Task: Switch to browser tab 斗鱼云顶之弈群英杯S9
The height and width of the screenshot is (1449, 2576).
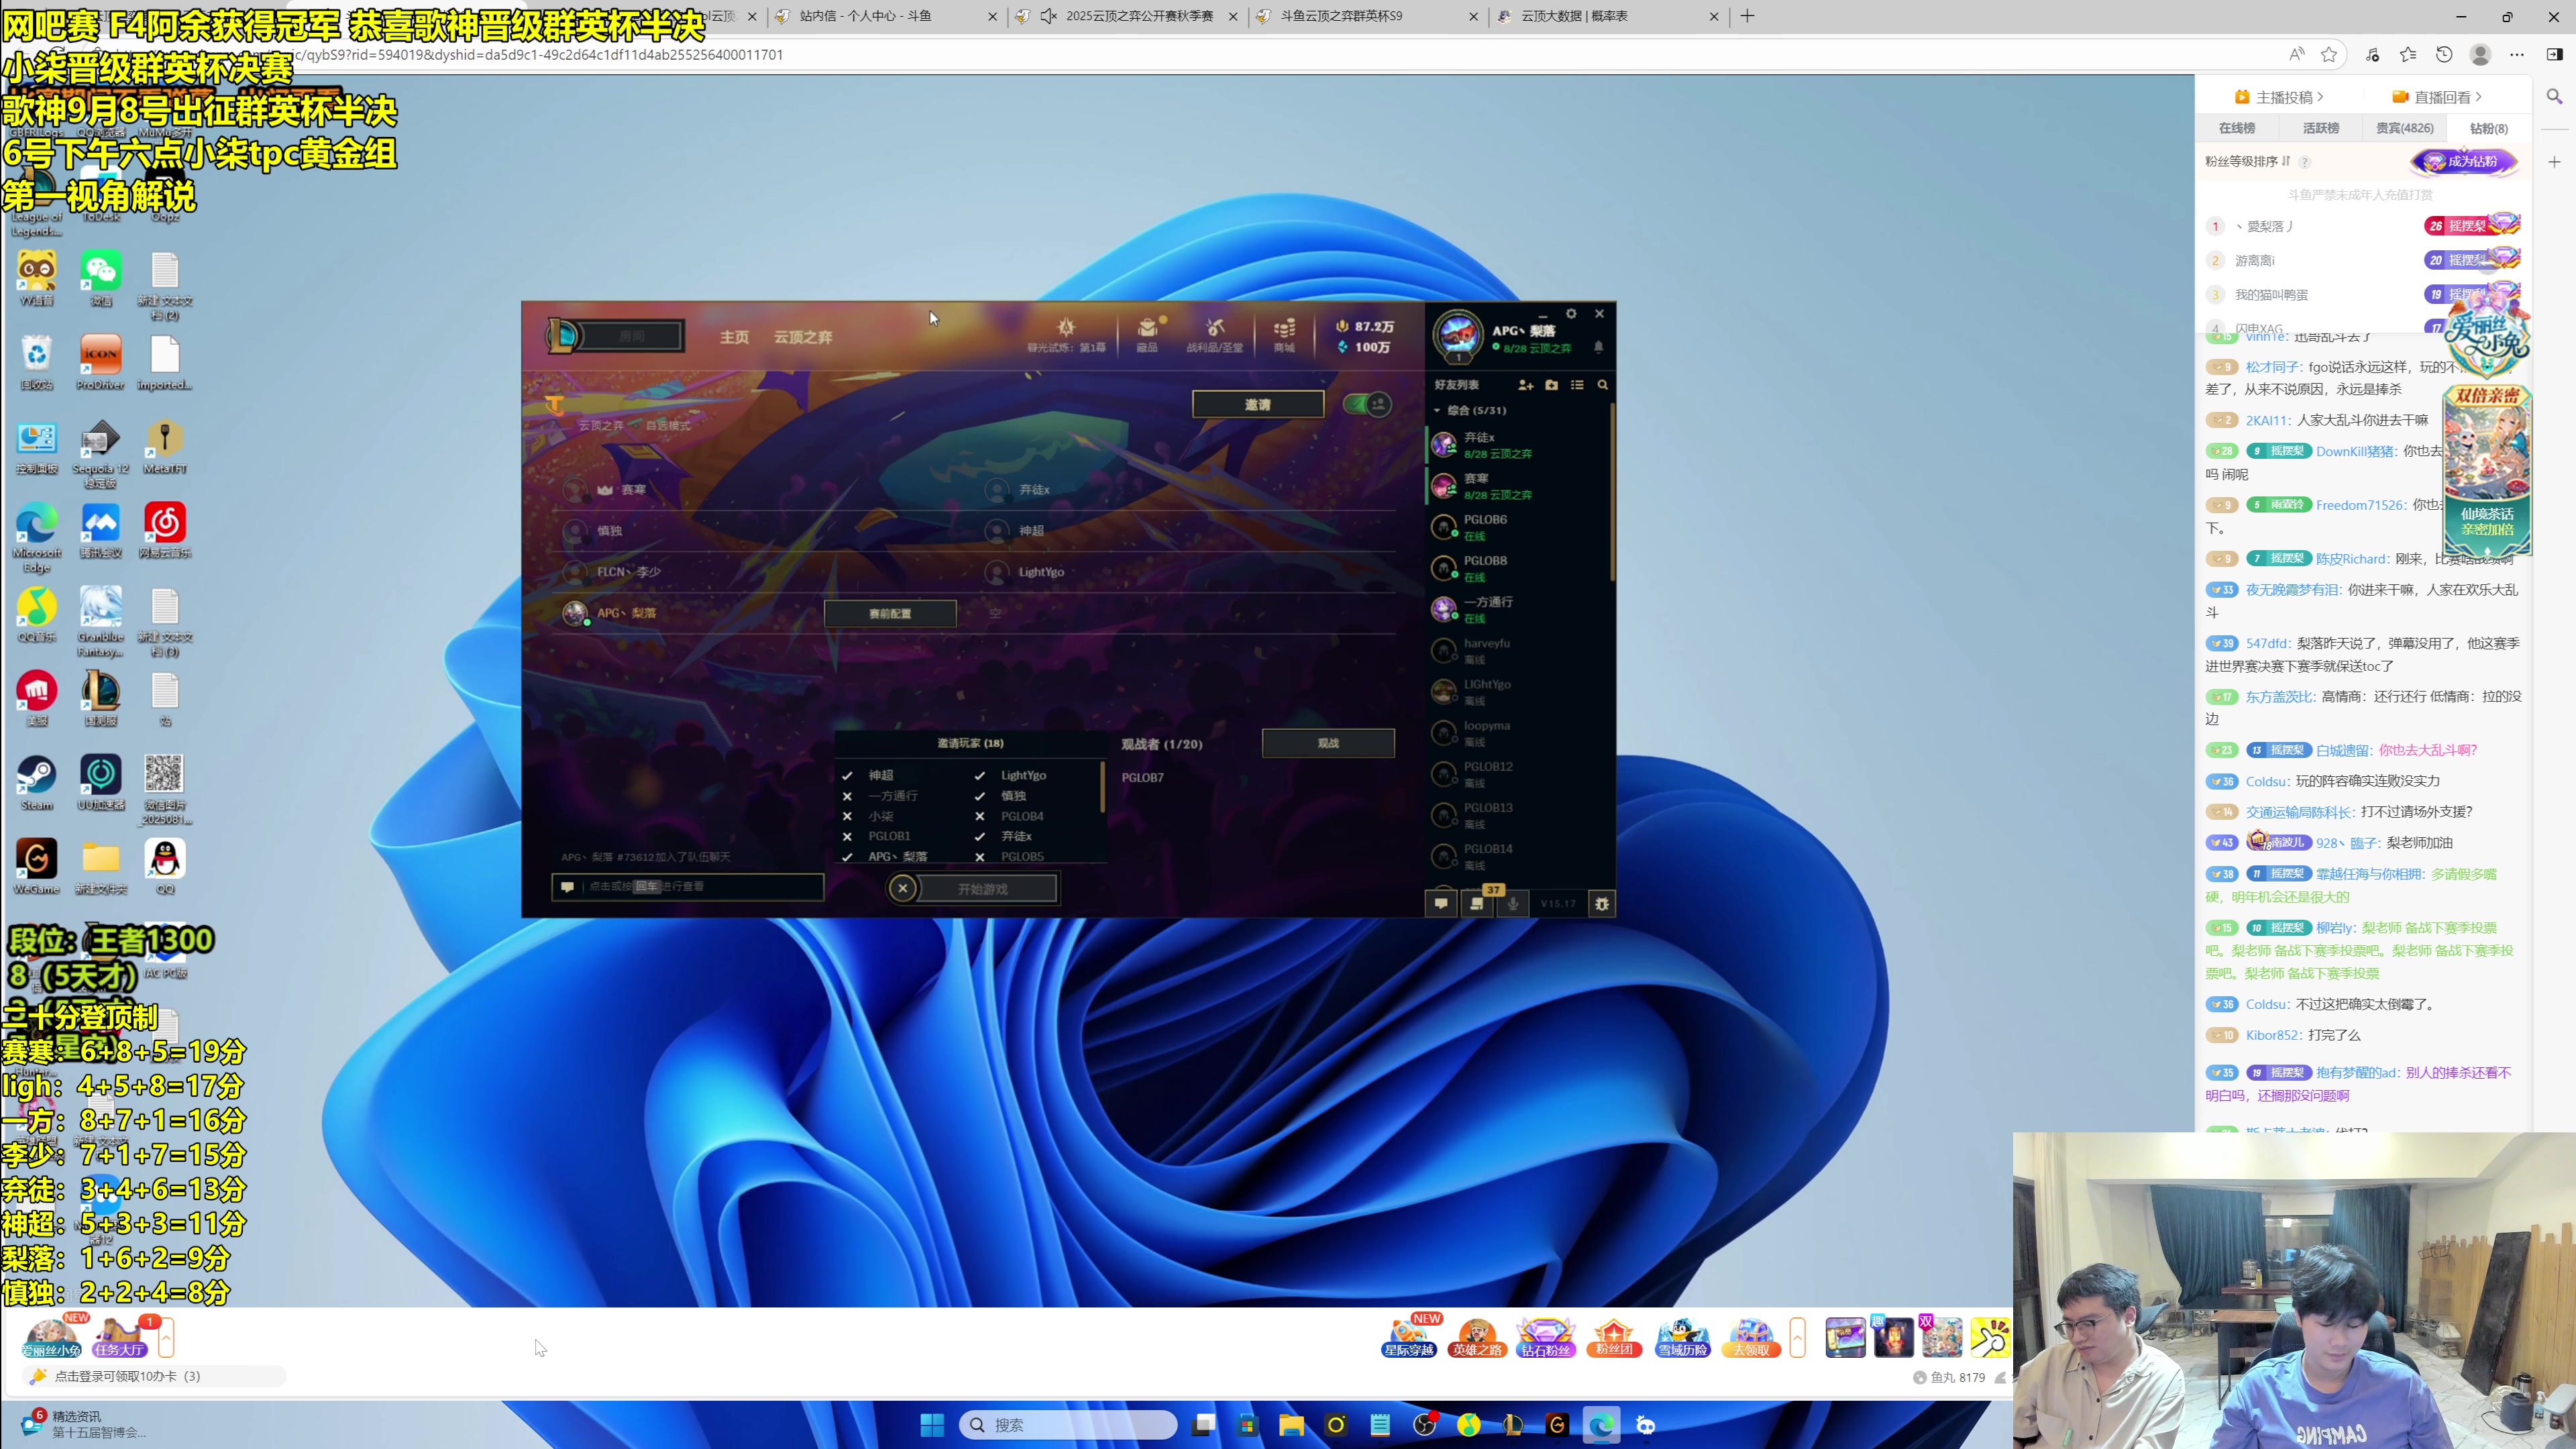Action: point(1367,16)
